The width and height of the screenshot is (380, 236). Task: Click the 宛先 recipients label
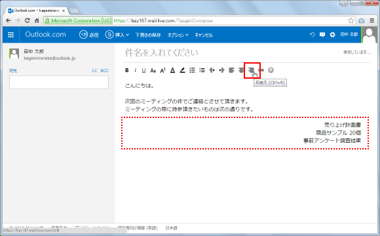click(13, 71)
